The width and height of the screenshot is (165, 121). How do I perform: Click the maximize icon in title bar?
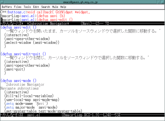click(x=163, y=2)
